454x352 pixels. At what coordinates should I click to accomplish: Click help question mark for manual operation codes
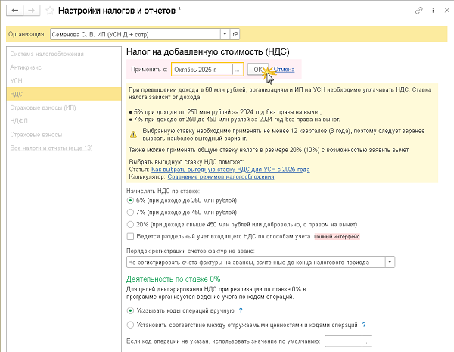(x=241, y=310)
